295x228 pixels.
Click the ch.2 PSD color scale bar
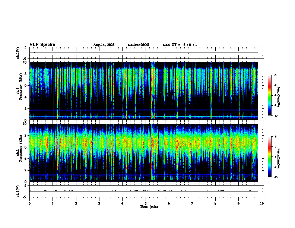[x=270, y=157]
